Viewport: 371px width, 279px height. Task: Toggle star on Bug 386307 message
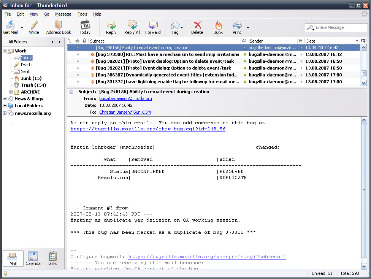click(x=78, y=75)
